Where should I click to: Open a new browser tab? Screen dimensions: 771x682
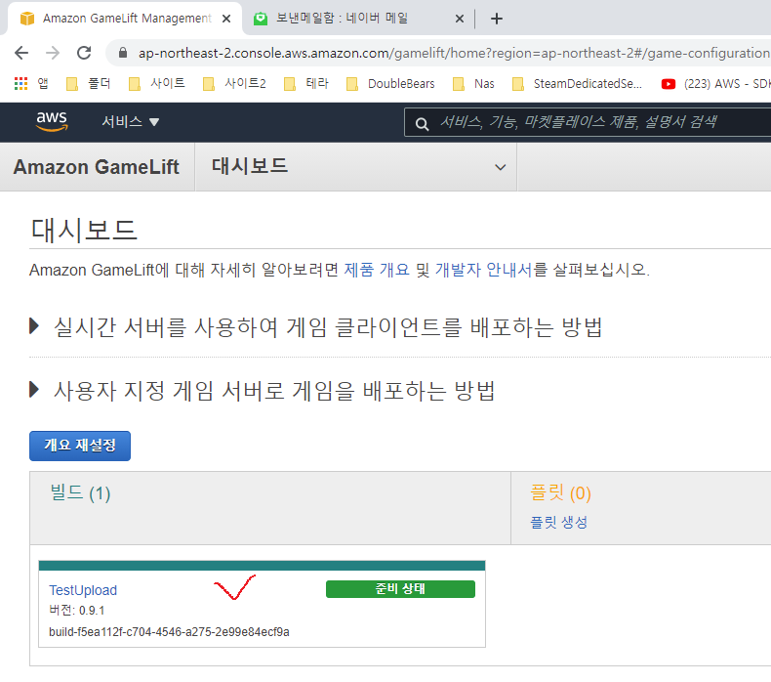click(x=497, y=19)
